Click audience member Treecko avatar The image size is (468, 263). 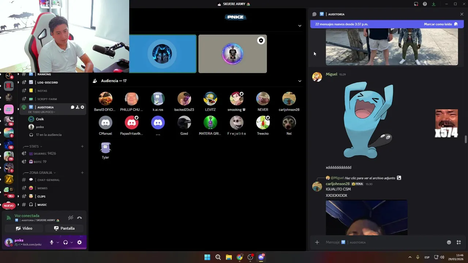[x=263, y=123]
